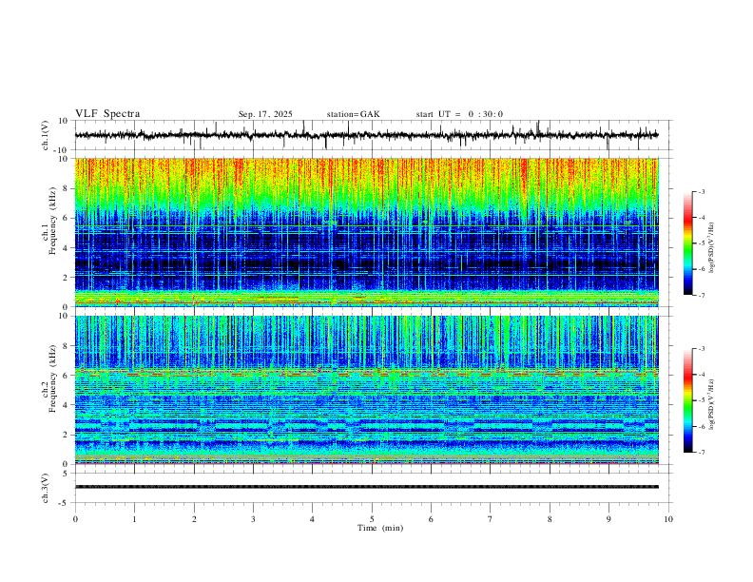The height and width of the screenshot is (582, 753).
Task: Click the ch.2 spectrogram color scale bar
Action: point(687,400)
